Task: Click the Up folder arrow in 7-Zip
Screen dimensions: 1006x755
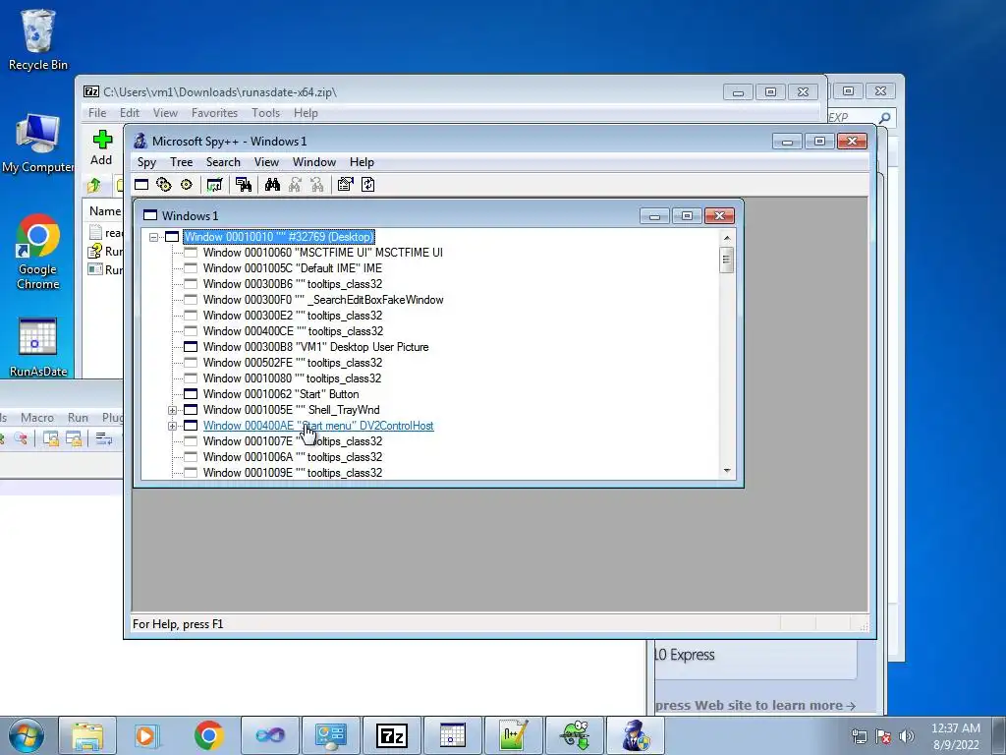Action: (x=94, y=186)
